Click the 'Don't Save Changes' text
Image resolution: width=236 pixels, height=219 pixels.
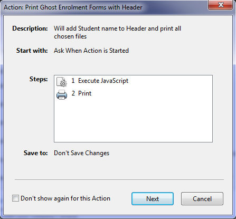(x=81, y=153)
